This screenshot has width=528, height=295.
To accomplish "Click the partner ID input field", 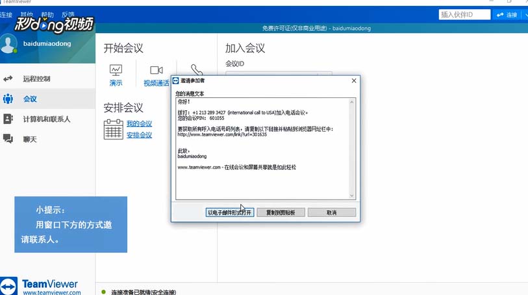I will click(x=464, y=15).
